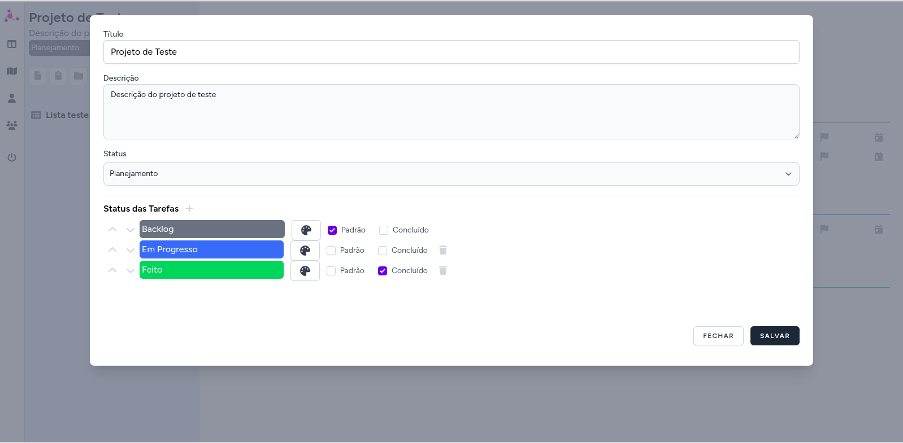Save the project with Salvar
Screen dimensions: 903x443
tap(775, 336)
